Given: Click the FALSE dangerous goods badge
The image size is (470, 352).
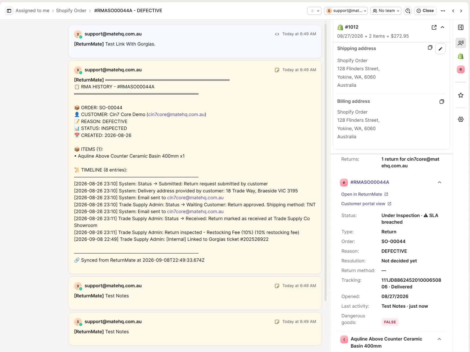Looking at the screenshot, I should point(390,322).
